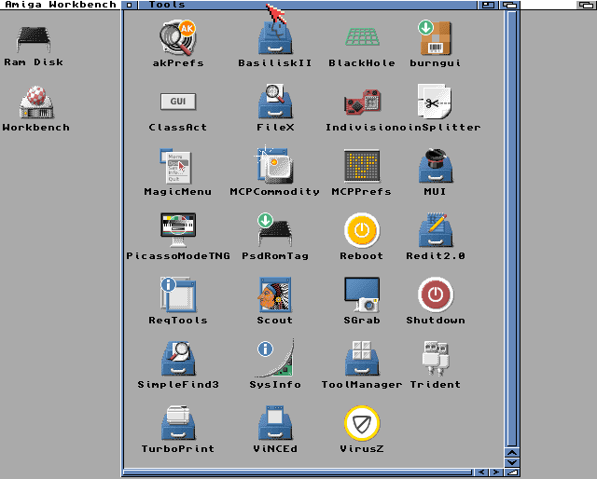Screen dimensions: 597x479
Task: Click the MagicMenu icon
Action: 176,167
